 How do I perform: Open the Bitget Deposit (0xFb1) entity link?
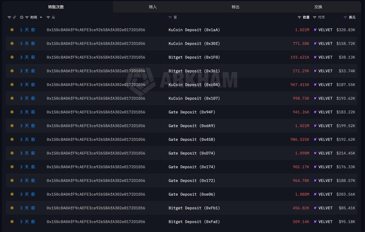pos(194,208)
